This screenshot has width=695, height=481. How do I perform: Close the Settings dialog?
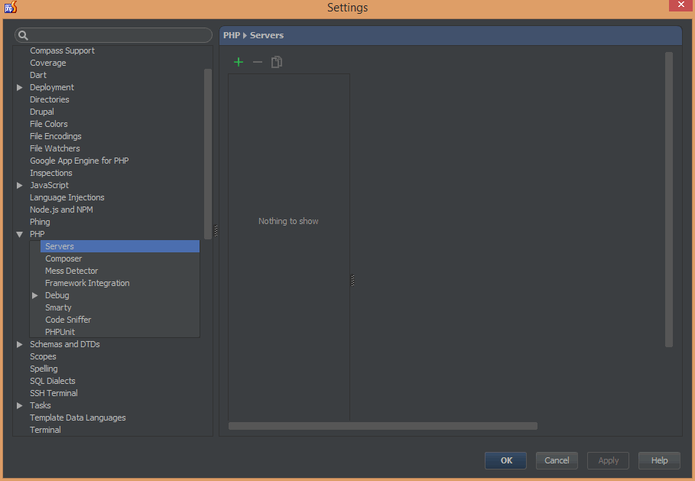point(680,5)
